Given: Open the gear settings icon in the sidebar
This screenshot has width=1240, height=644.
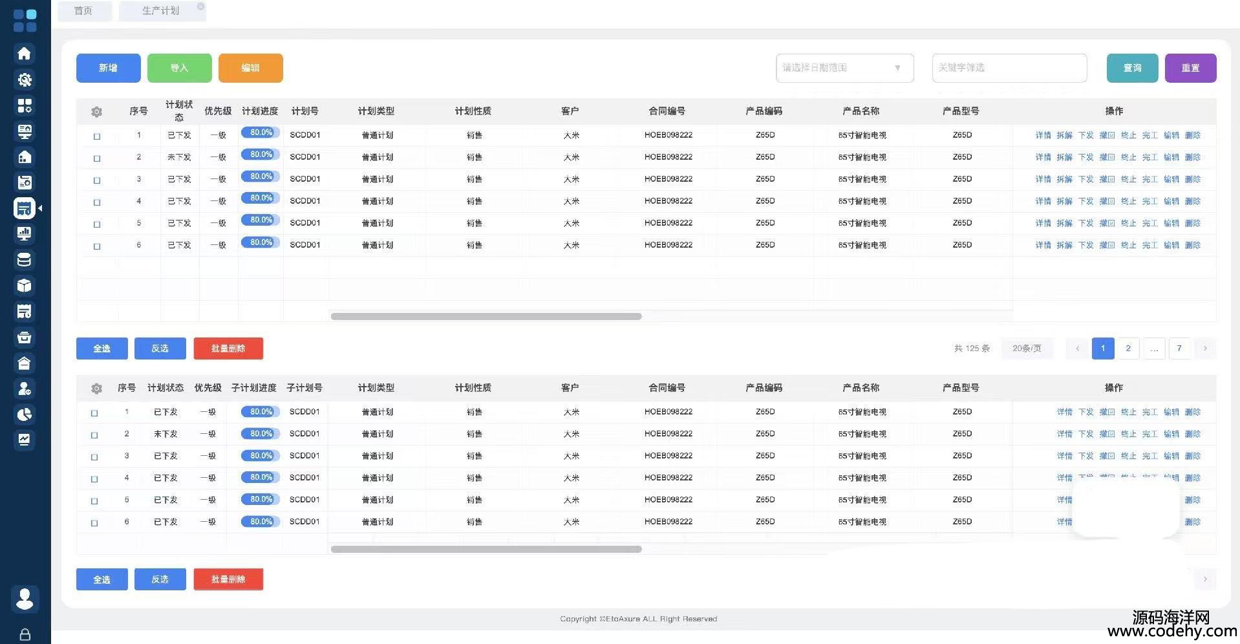Looking at the screenshot, I should pyautogui.click(x=25, y=80).
